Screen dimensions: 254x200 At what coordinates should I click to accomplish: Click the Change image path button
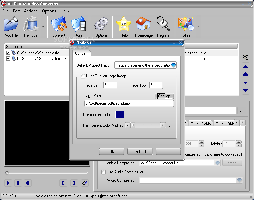(x=164, y=96)
